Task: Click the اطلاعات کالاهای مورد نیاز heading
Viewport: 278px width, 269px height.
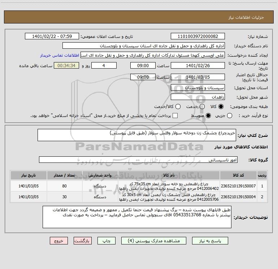Action: click(241, 147)
